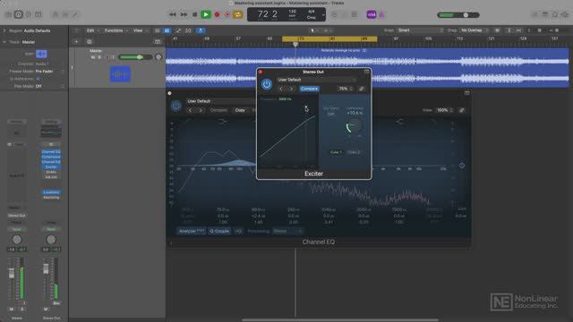Click the next preset arrow in the Exciter window
Image resolution: width=573 pixels, height=322 pixels.
click(291, 89)
